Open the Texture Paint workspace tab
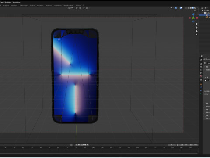Viewport: 210px width, 158px height. (x=24, y=5)
